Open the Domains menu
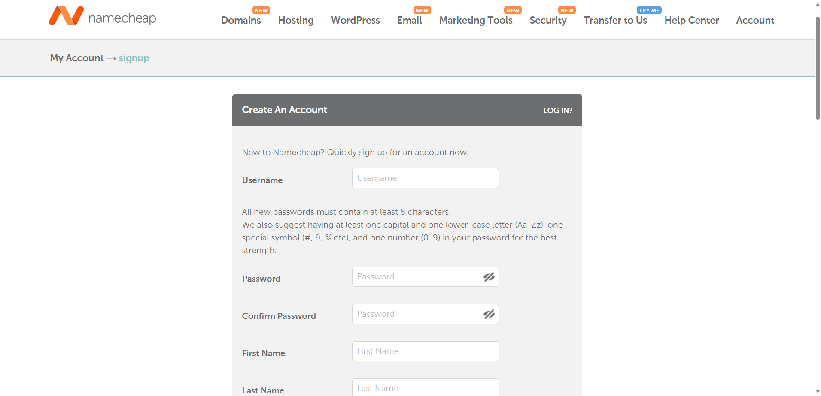This screenshot has height=396, width=821. pyautogui.click(x=241, y=20)
